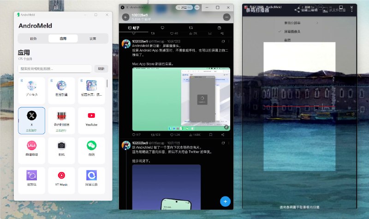Open the three-dot overlay button in scanner window titlebar
Image resolution: width=369 pixels, height=219 pixels.
tap(320, 7)
